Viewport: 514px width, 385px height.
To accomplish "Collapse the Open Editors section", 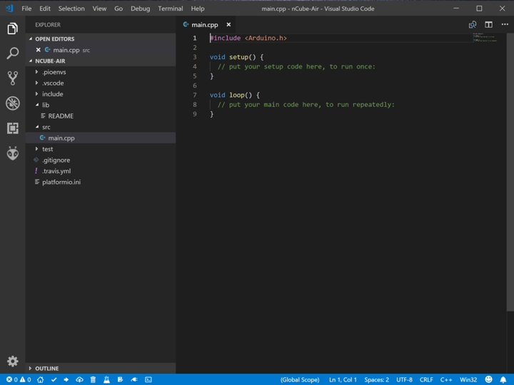I will tap(31, 39).
